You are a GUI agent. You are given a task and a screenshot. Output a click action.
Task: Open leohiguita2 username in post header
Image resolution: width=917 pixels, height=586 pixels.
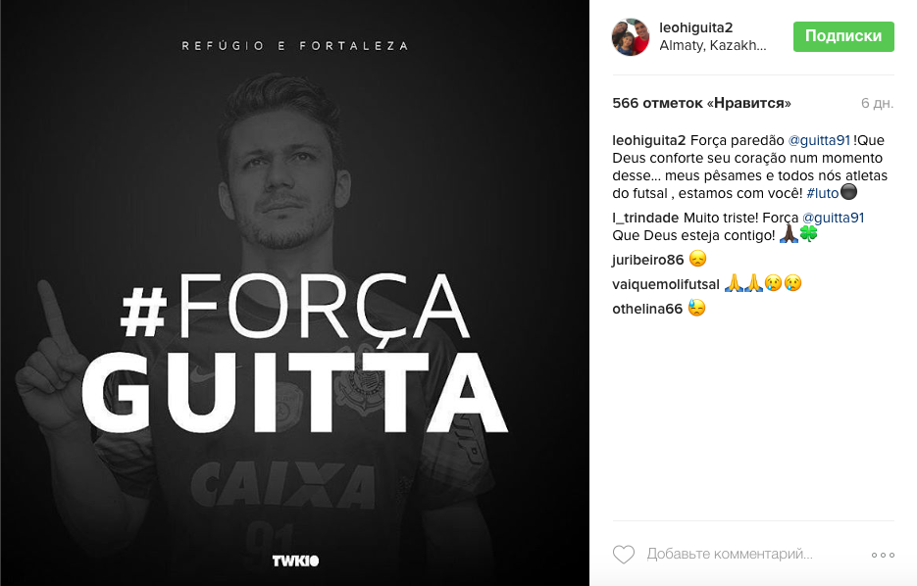click(x=695, y=27)
